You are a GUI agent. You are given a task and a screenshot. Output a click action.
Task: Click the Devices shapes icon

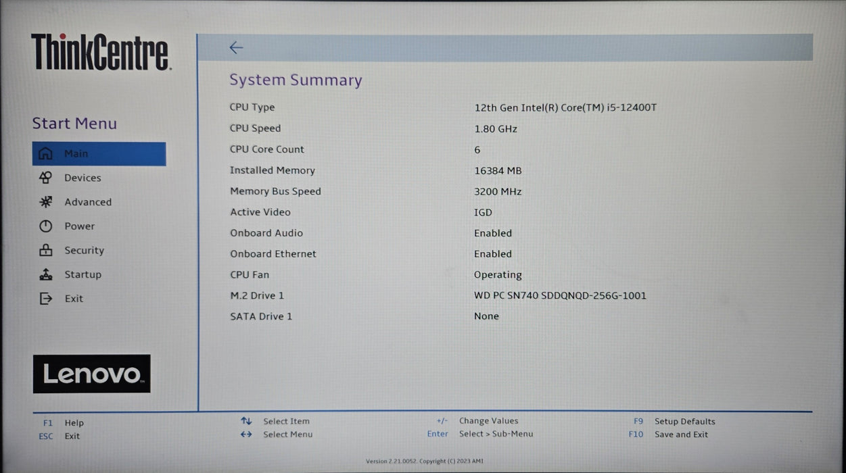pyautogui.click(x=45, y=178)
